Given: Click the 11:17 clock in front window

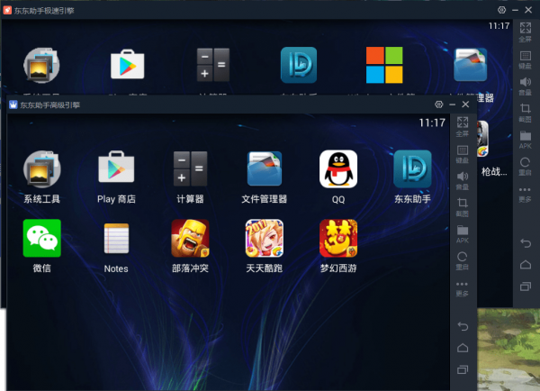Looking at the screenshot, I should [x=432, y=123].
